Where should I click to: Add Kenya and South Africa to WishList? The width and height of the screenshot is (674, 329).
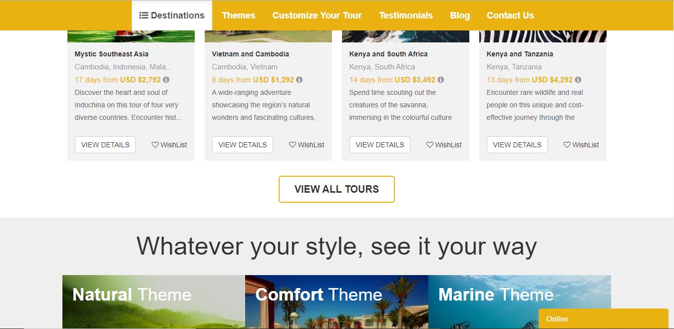444,145
